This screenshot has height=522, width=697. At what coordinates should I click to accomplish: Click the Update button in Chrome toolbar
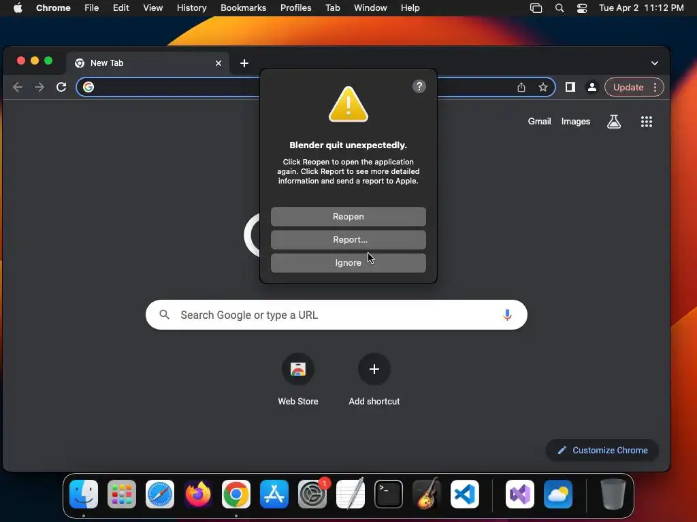click(628, 87)
